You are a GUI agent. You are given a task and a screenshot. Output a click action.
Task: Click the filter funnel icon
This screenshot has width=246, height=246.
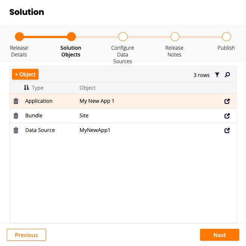217,75
